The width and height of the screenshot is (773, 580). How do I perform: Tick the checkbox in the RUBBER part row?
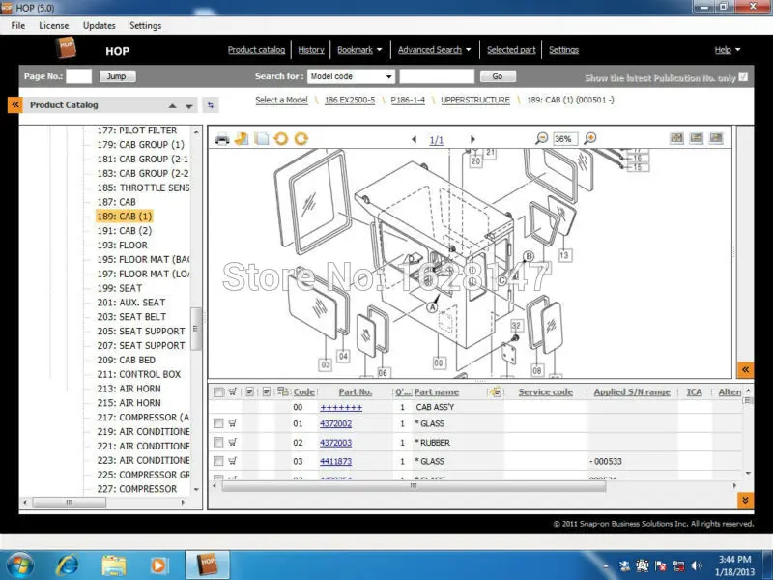click(218, 443)
